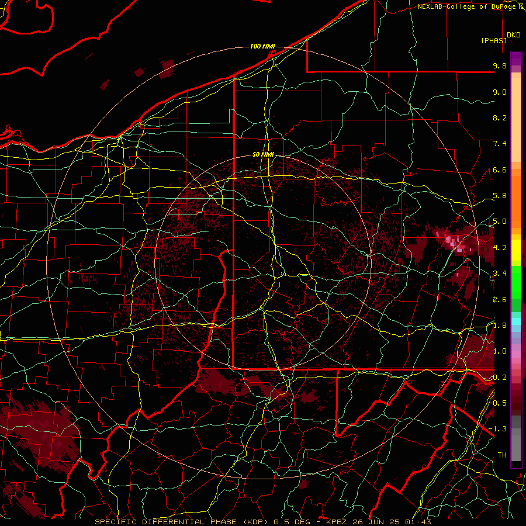The image size is (526, 526).
Task: Click the "26 JUN 25" date in caption
Action: click(x=377, y=522)
